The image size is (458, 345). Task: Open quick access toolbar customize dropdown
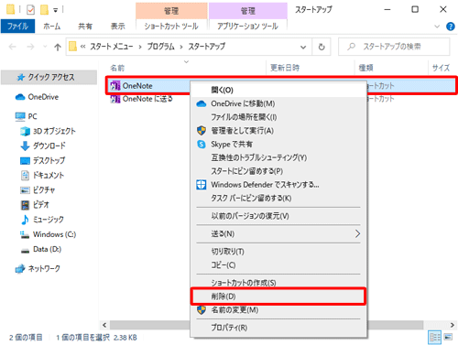[56, 11]
